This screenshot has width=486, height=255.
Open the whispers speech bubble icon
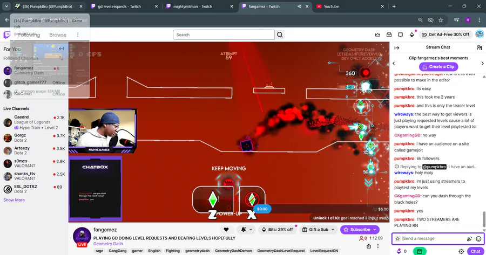401,35
